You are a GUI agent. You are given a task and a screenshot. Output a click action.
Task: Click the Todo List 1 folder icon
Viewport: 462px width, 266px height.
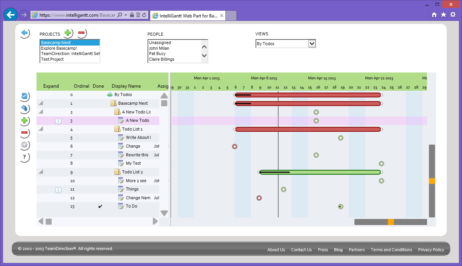click(117, 129)
